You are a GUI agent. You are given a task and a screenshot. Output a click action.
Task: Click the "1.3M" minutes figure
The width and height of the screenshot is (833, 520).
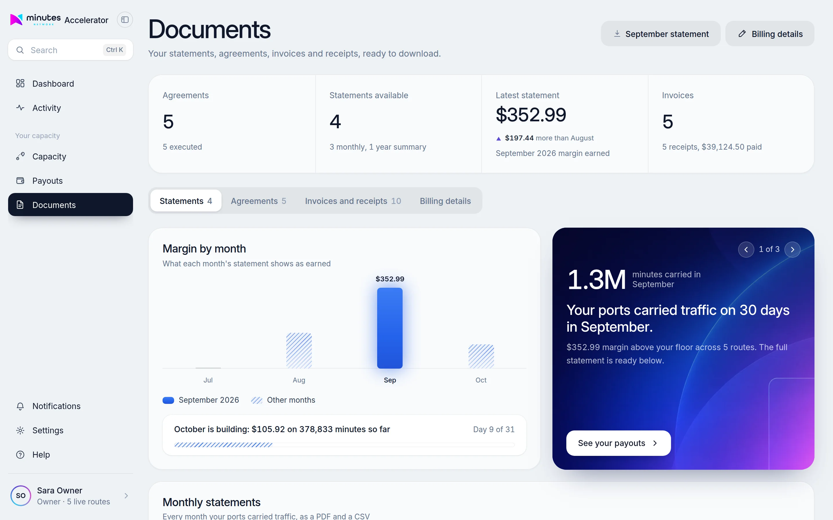click(596, 279)
